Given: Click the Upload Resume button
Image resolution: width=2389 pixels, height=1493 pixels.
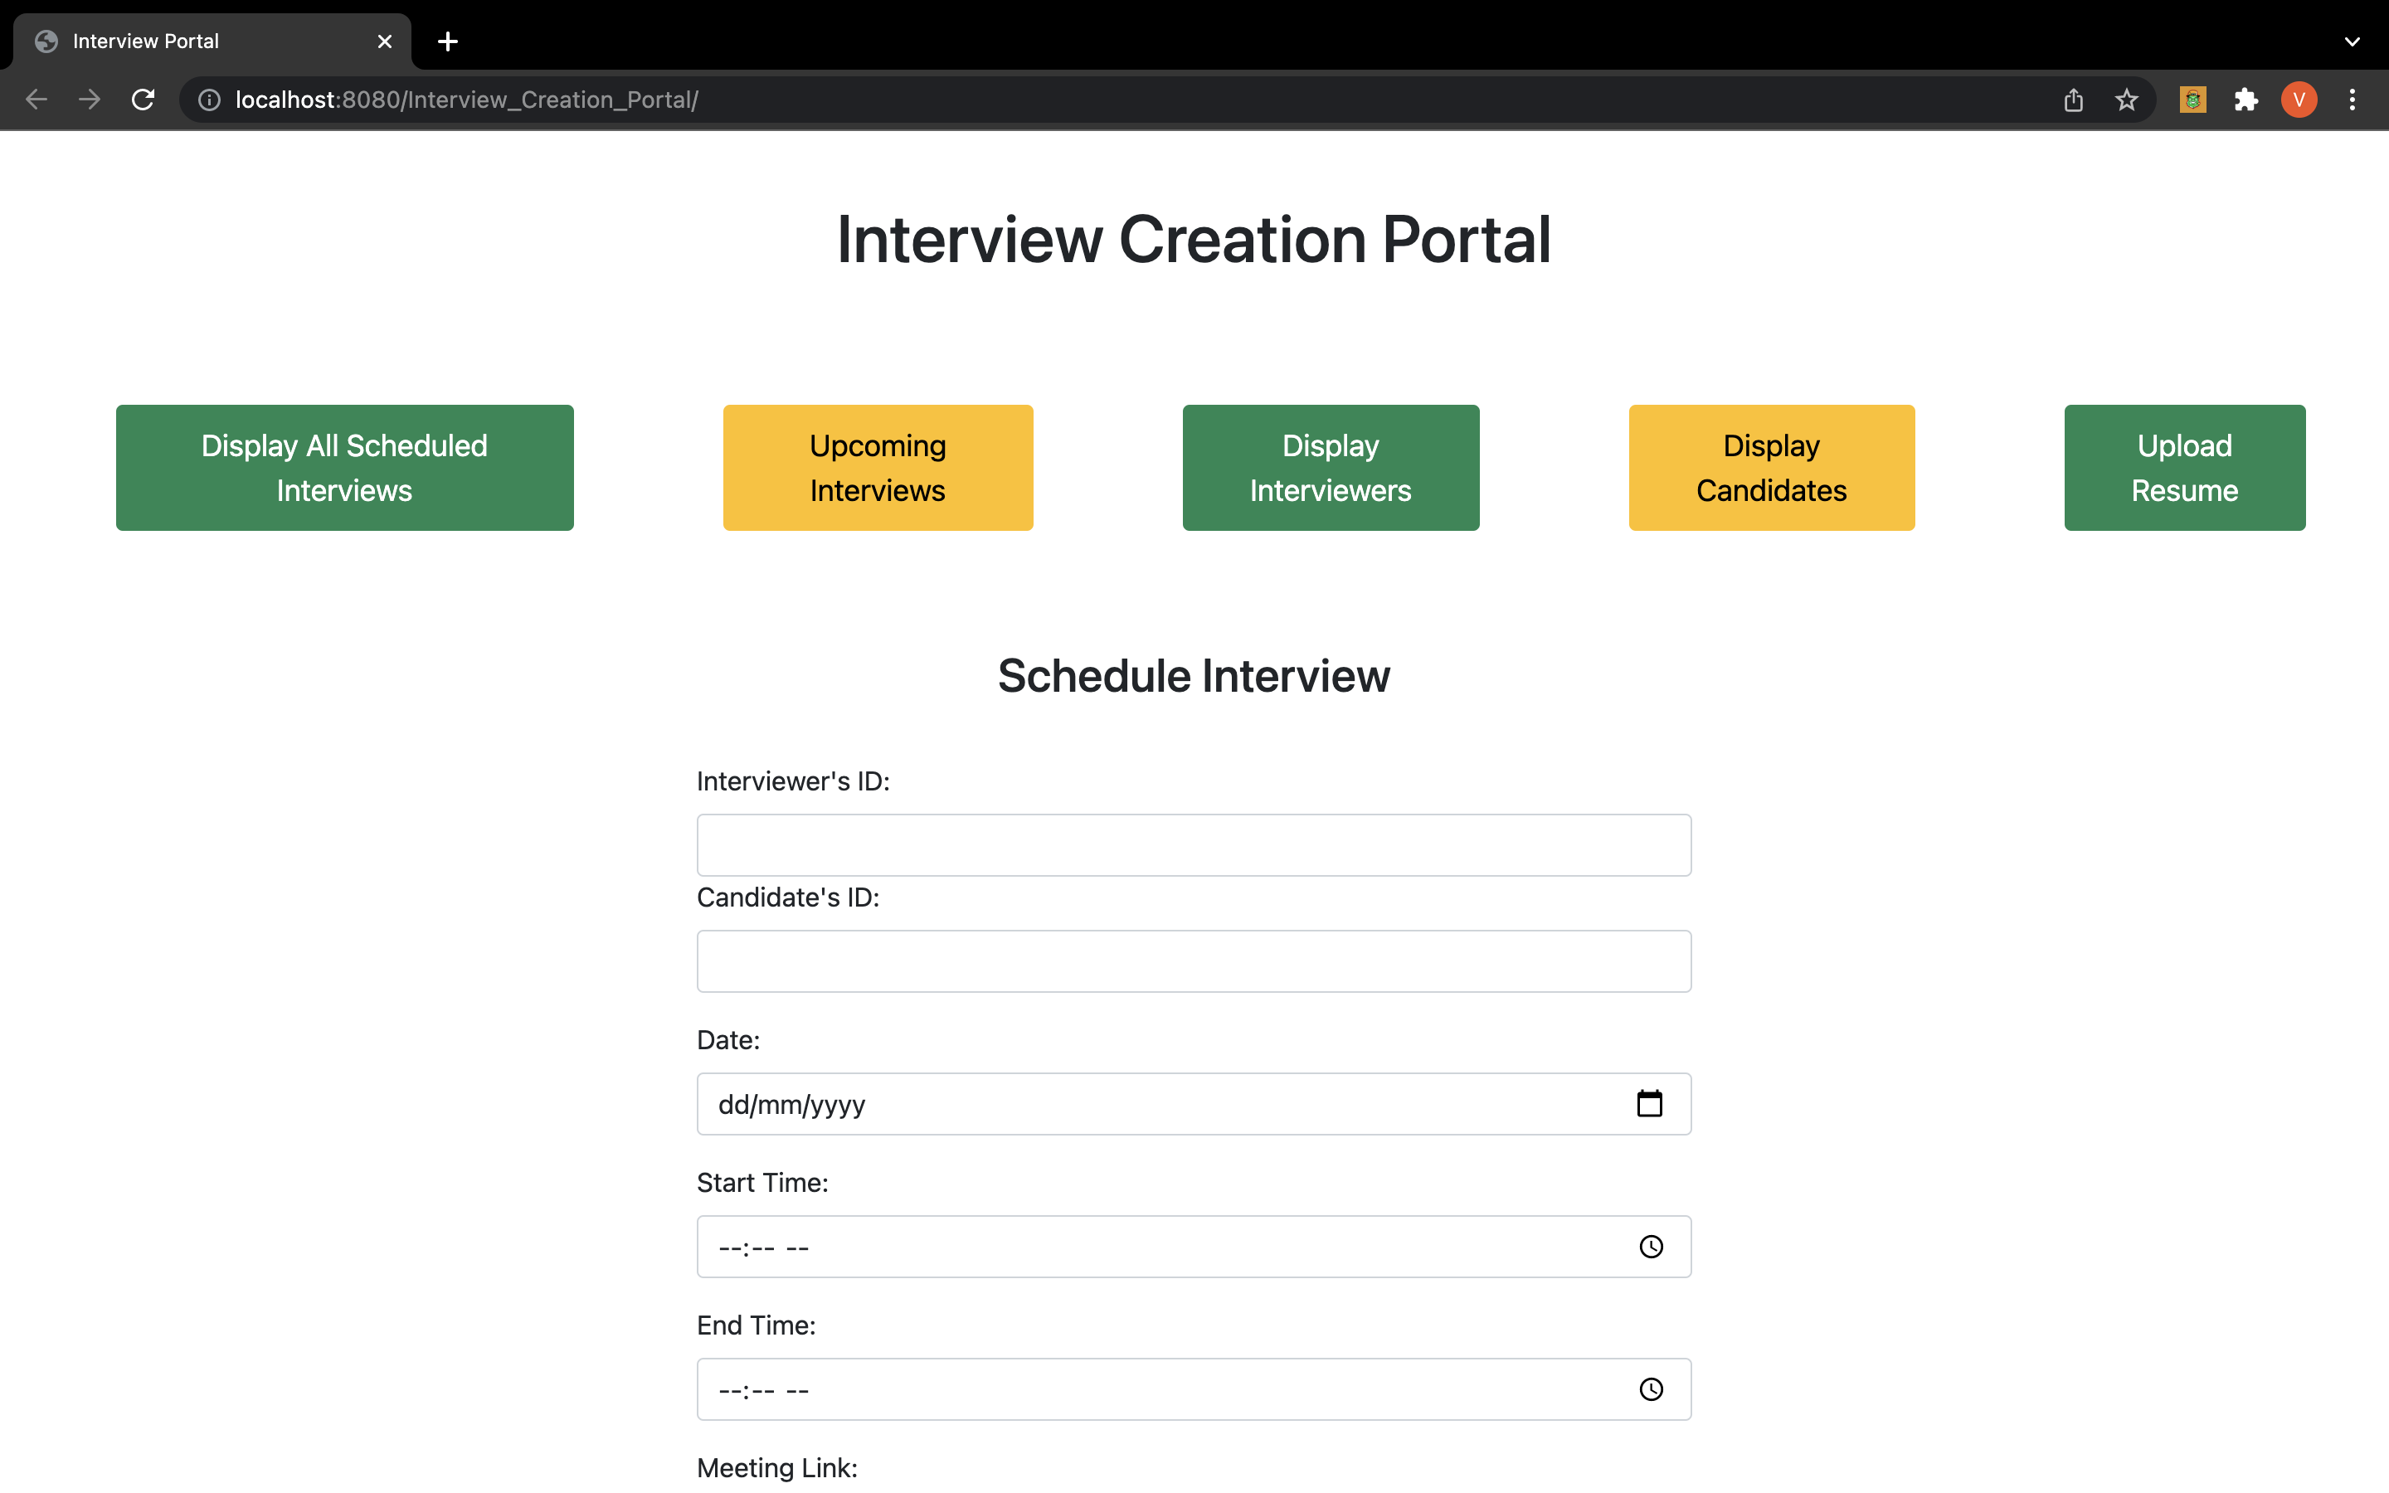Looking at the screenshot, I should point(2183,468).
